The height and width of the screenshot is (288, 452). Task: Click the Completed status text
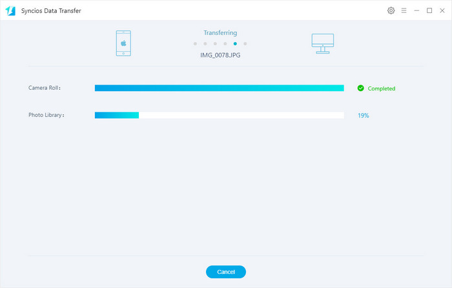pos(382,88)
